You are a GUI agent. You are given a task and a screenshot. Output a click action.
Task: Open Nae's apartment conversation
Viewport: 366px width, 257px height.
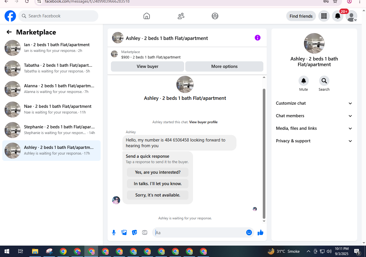point(51,110)
